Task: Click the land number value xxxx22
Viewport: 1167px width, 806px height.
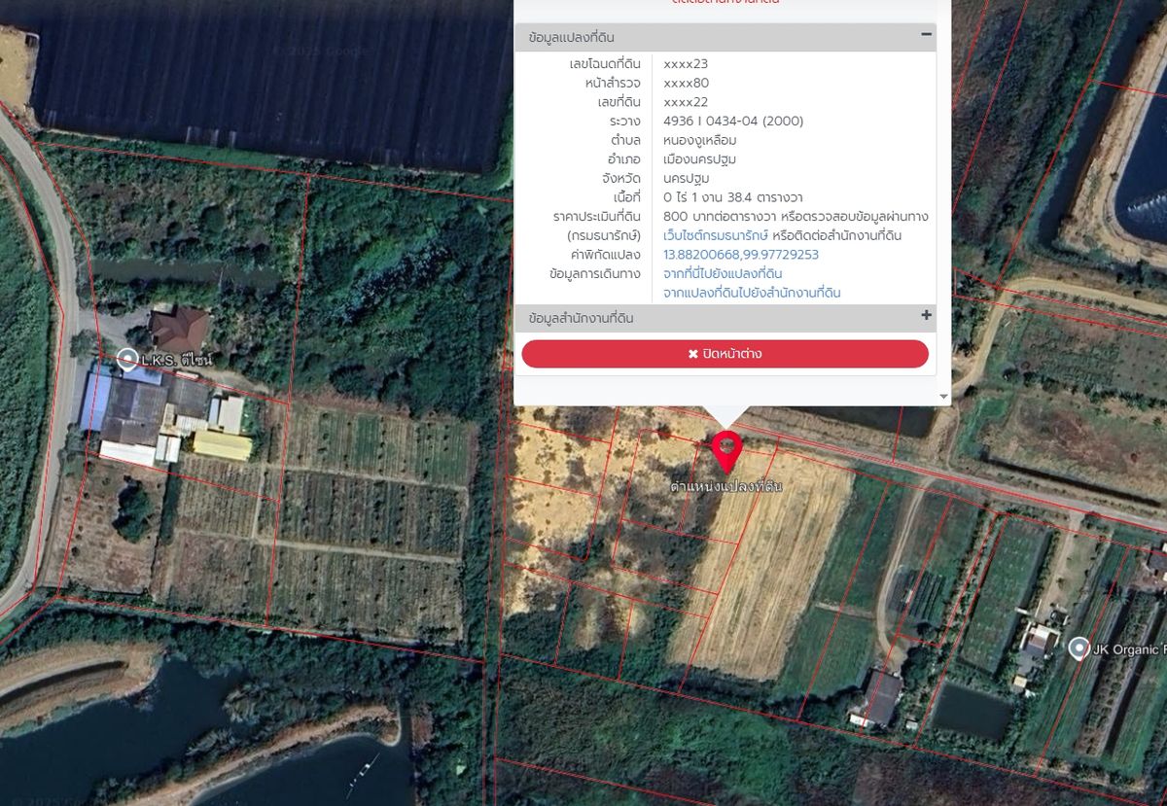Action: 686,102
